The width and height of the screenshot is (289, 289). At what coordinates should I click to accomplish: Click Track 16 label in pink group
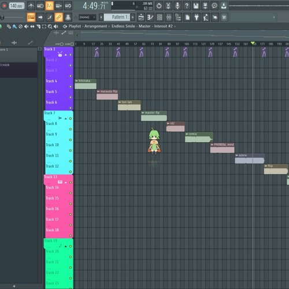52,209
